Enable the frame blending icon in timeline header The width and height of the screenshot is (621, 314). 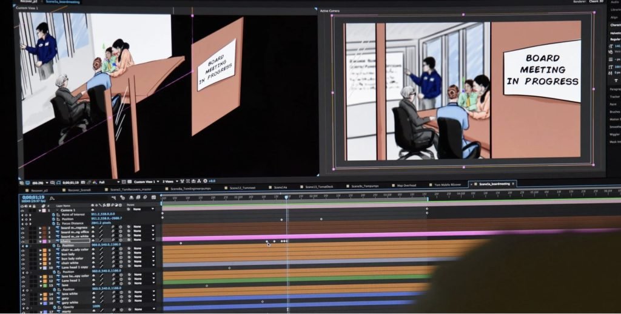(x=138, y=197)
